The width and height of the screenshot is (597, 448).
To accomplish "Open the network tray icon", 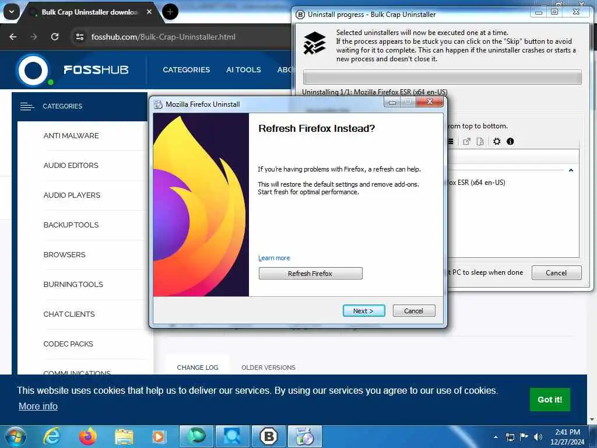I will coord(510,437).
